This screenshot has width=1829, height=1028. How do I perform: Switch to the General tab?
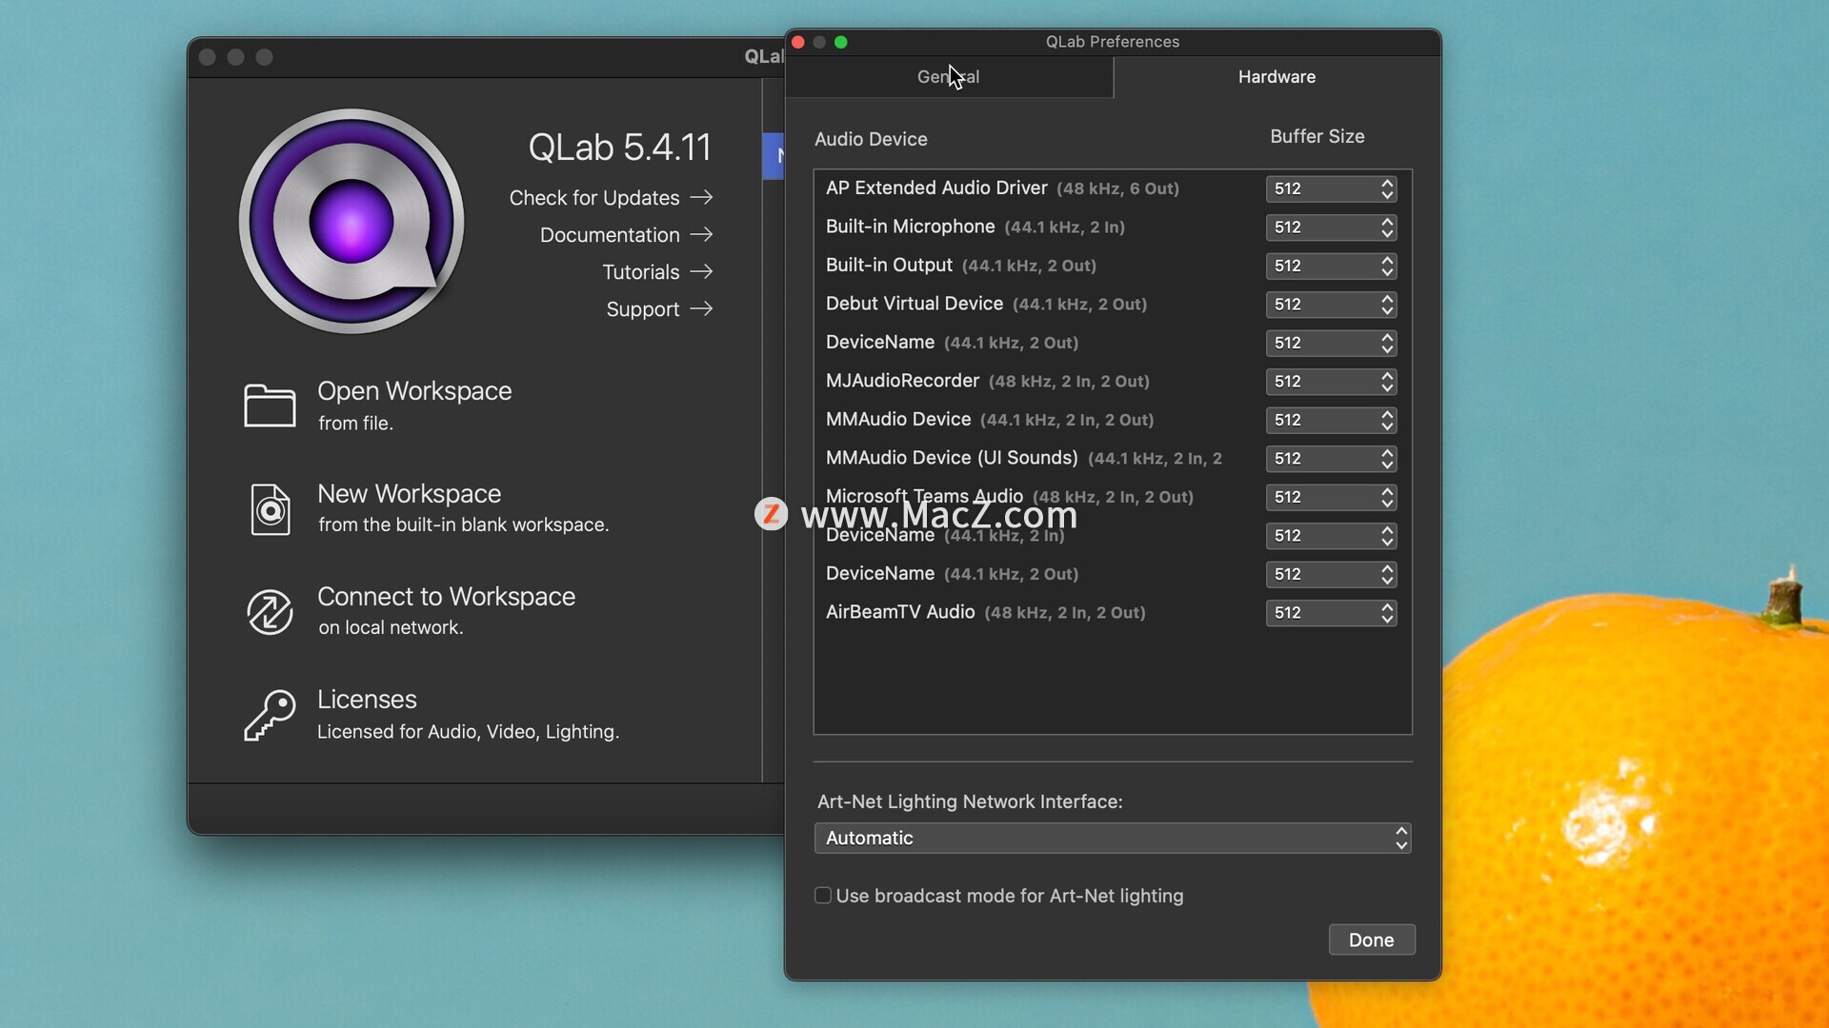point(949,77)
